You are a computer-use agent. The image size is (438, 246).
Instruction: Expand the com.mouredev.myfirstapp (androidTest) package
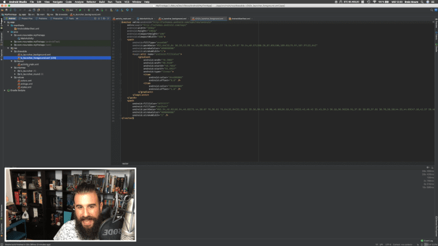click(12, 42)
